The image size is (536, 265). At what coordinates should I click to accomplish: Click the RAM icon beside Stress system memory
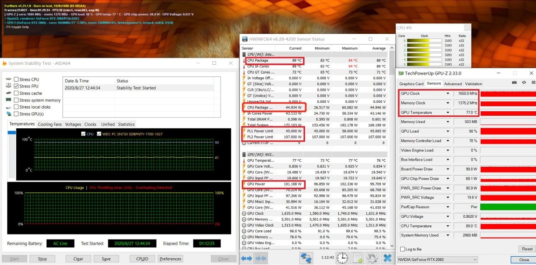8,100
